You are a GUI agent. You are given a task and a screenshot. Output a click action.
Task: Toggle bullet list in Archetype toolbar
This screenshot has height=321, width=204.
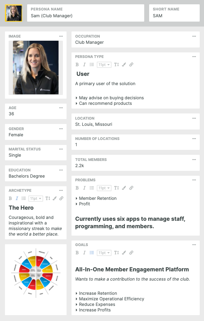[x=24, y=199]
